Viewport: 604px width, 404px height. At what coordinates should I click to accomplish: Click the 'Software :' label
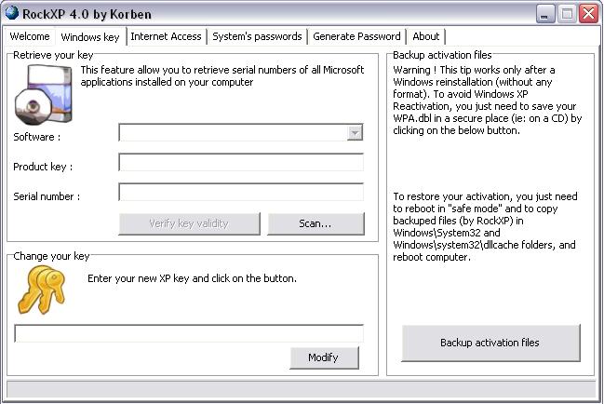(x=37, y=137)
